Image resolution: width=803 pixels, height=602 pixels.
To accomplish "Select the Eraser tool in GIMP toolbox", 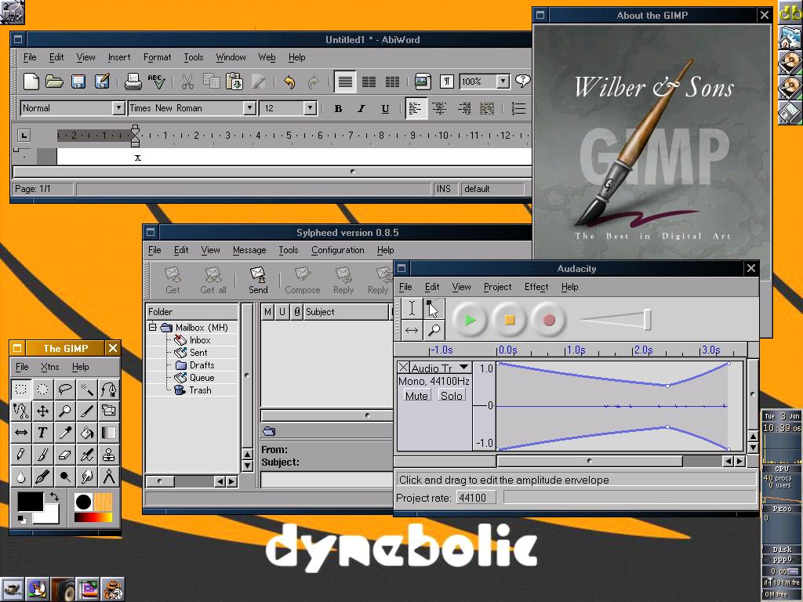I will pos(65,455).
